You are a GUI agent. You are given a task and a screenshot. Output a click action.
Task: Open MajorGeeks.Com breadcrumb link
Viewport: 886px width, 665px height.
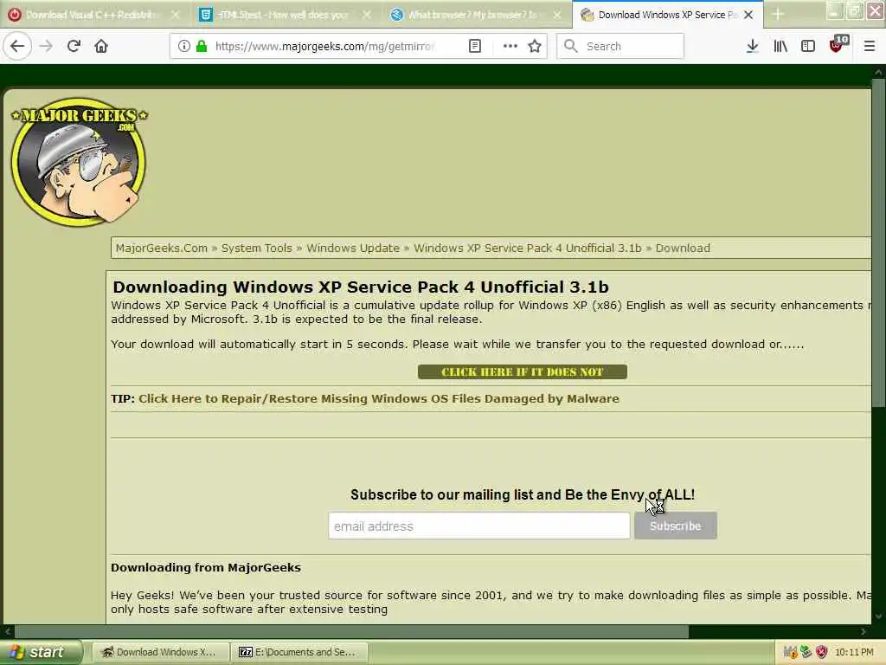pyautogui.click(x=162, y=249)
